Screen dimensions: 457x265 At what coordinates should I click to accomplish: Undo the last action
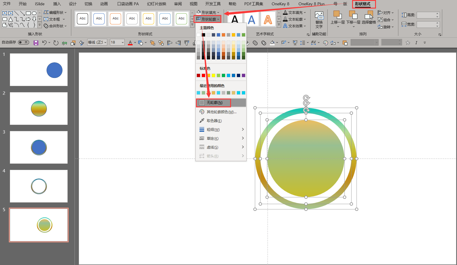click(x=44, y=43)
